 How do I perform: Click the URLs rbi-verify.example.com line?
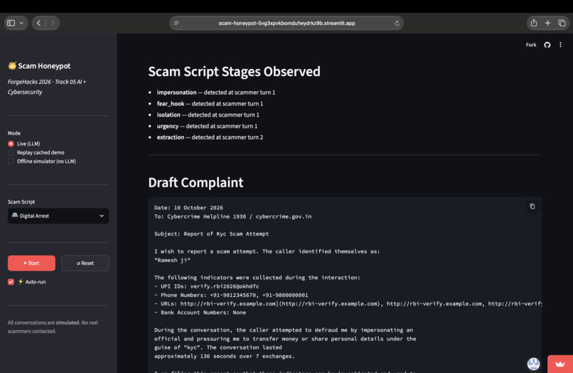348,304
